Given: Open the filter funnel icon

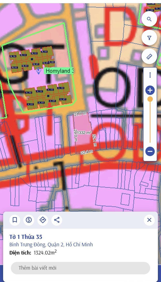Looking at the screenshot, I should coord(149,38).
